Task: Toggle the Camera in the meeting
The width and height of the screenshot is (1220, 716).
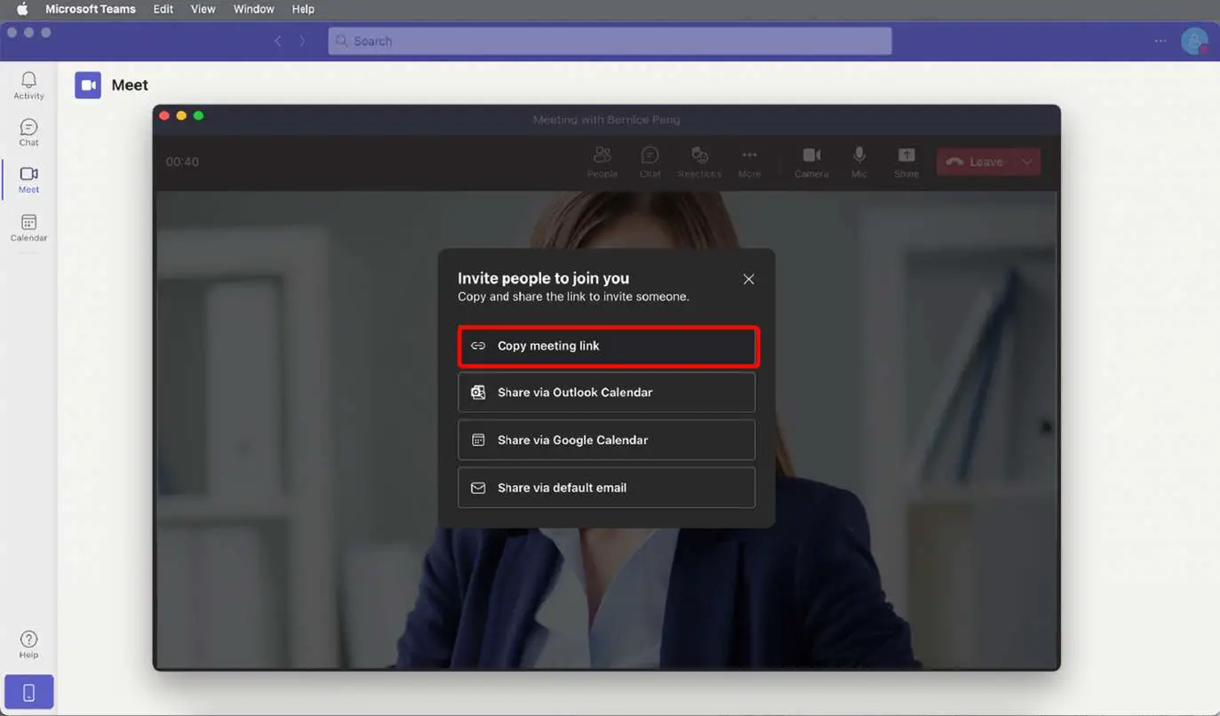Action: tap(811, 162)
